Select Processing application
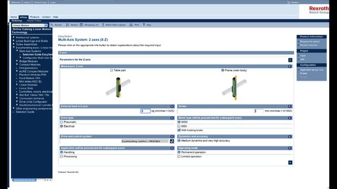The width and height of the screenshot is (337, 189). [62, 156]
